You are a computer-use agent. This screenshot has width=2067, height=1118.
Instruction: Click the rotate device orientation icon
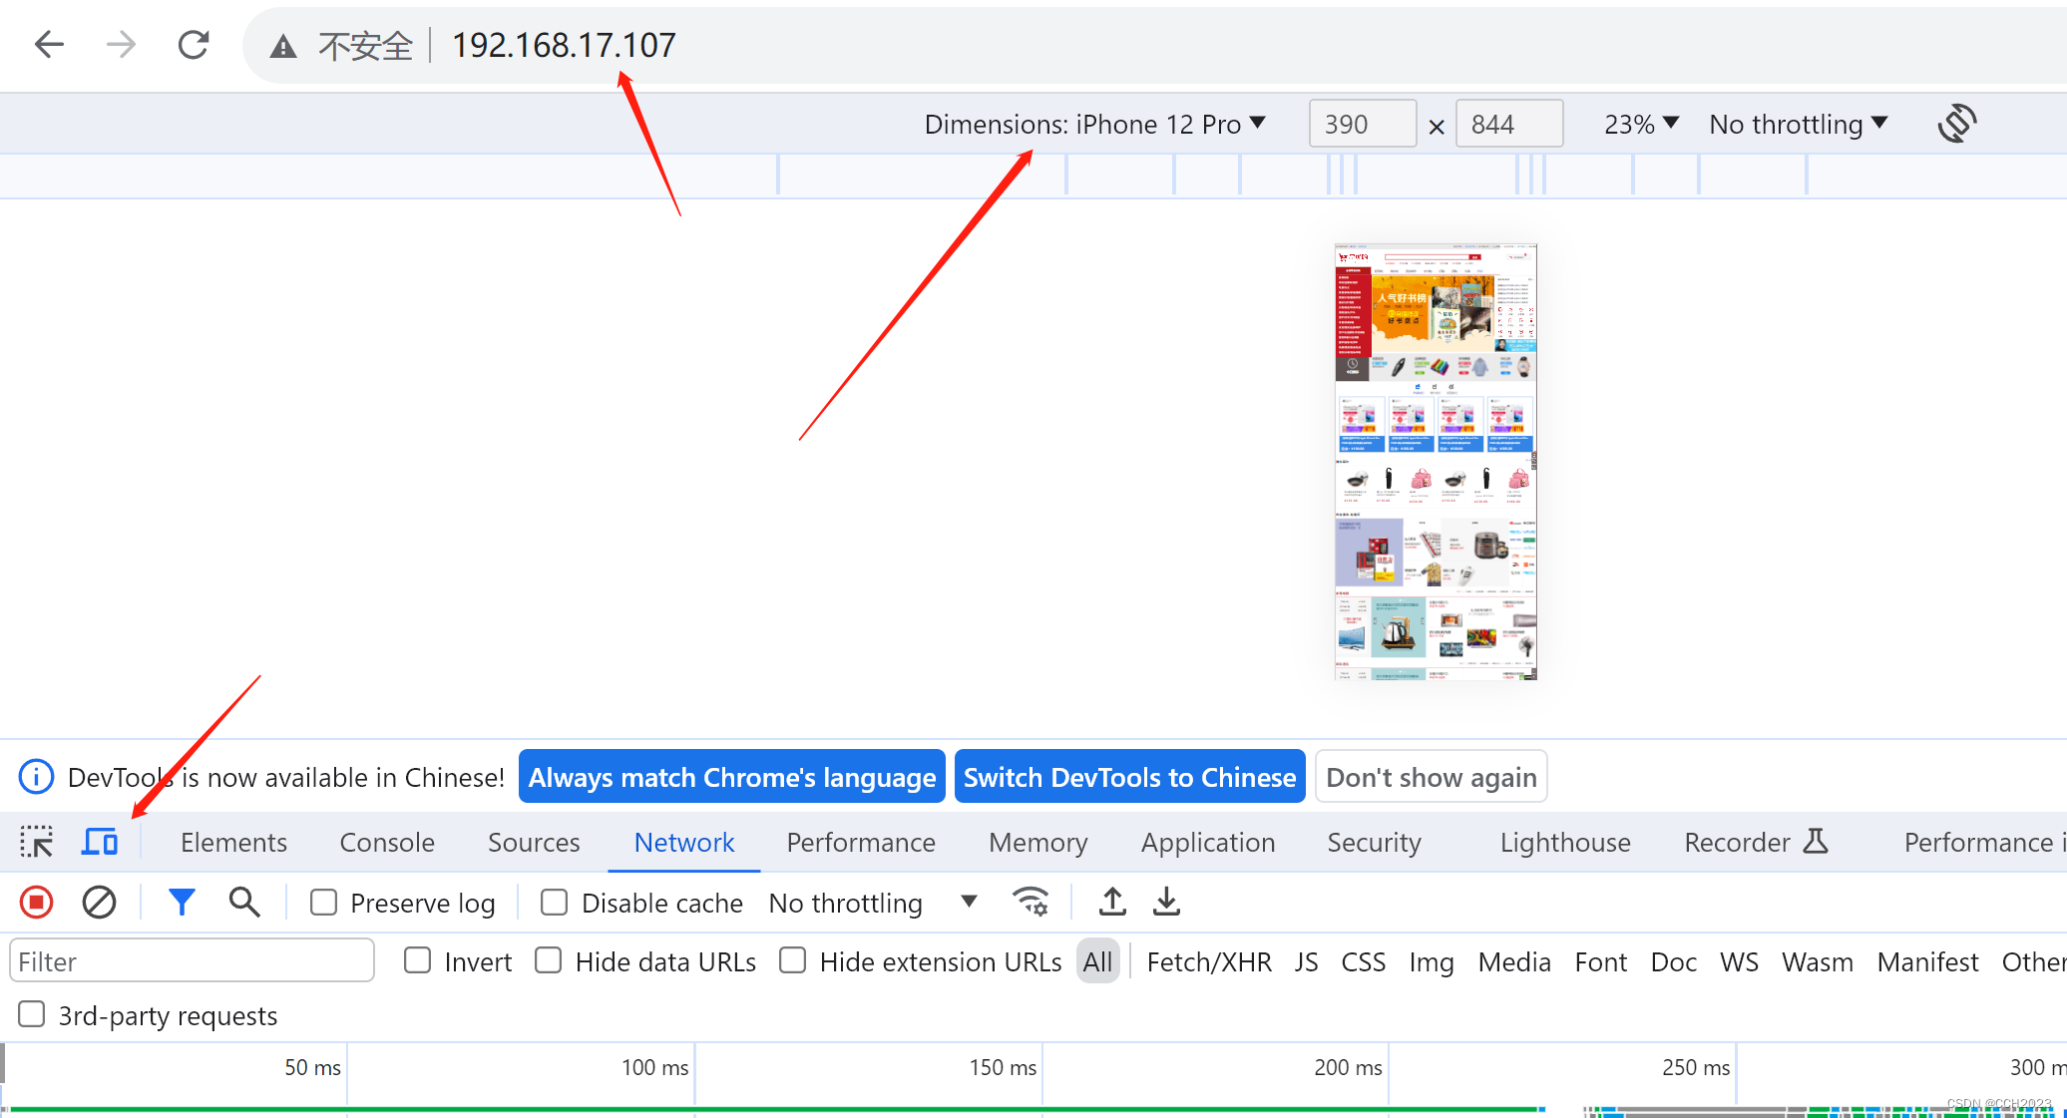coord(1956,124)
